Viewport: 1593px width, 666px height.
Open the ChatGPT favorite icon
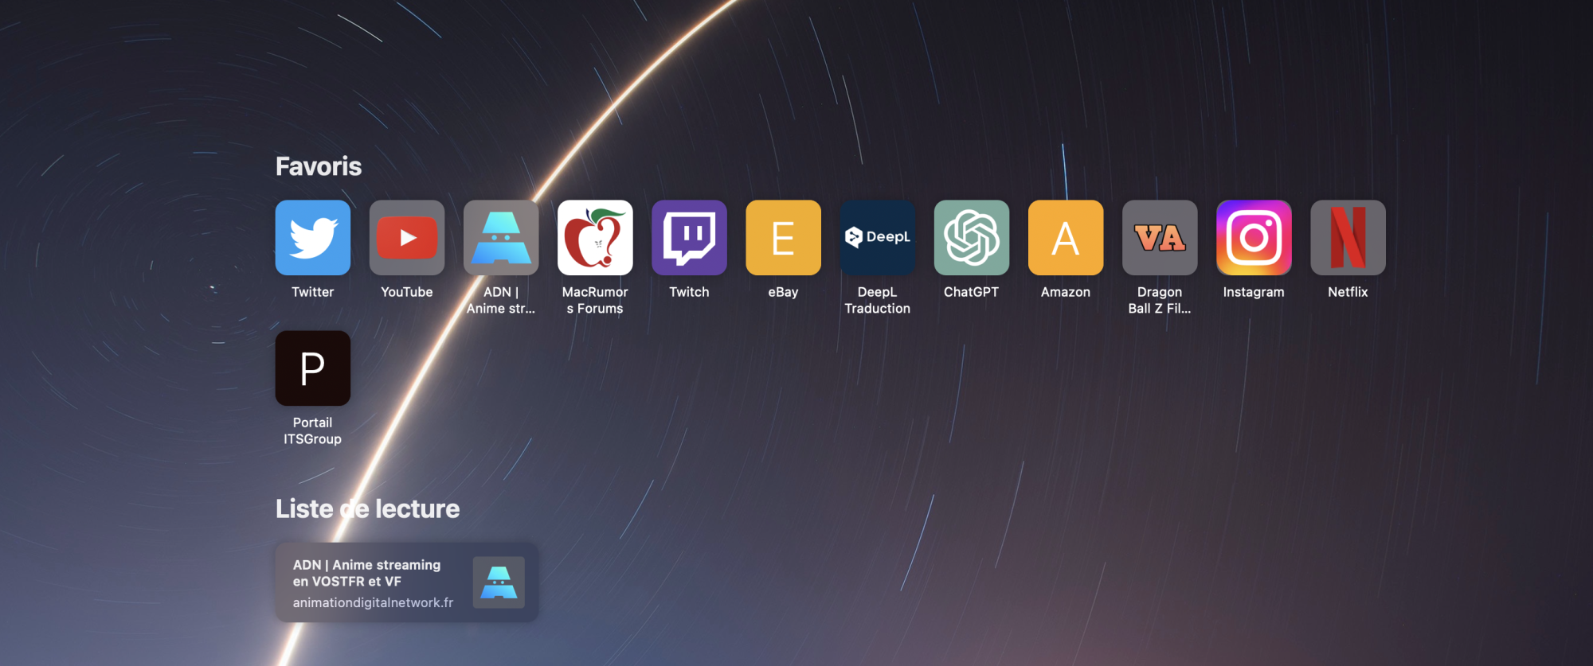[x=972, y=237]
